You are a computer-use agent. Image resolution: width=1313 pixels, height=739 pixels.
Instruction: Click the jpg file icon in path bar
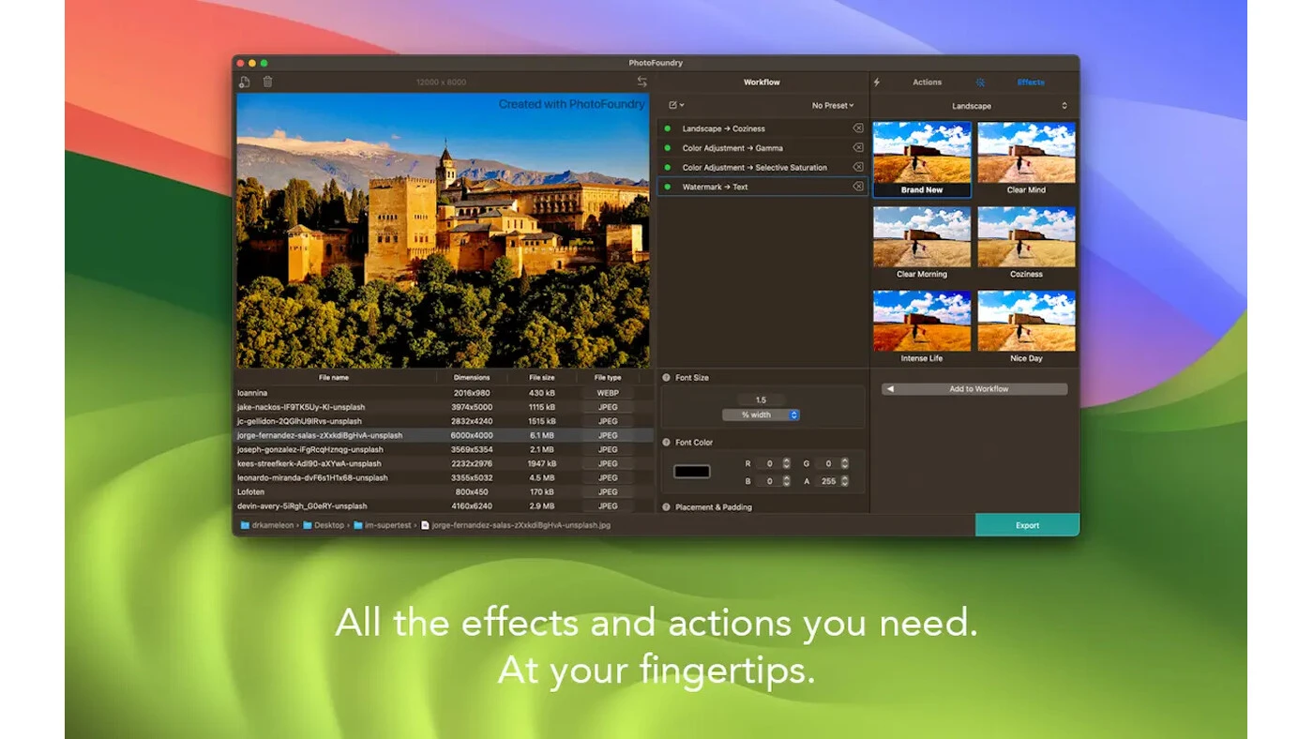click(x=425, y=525)
